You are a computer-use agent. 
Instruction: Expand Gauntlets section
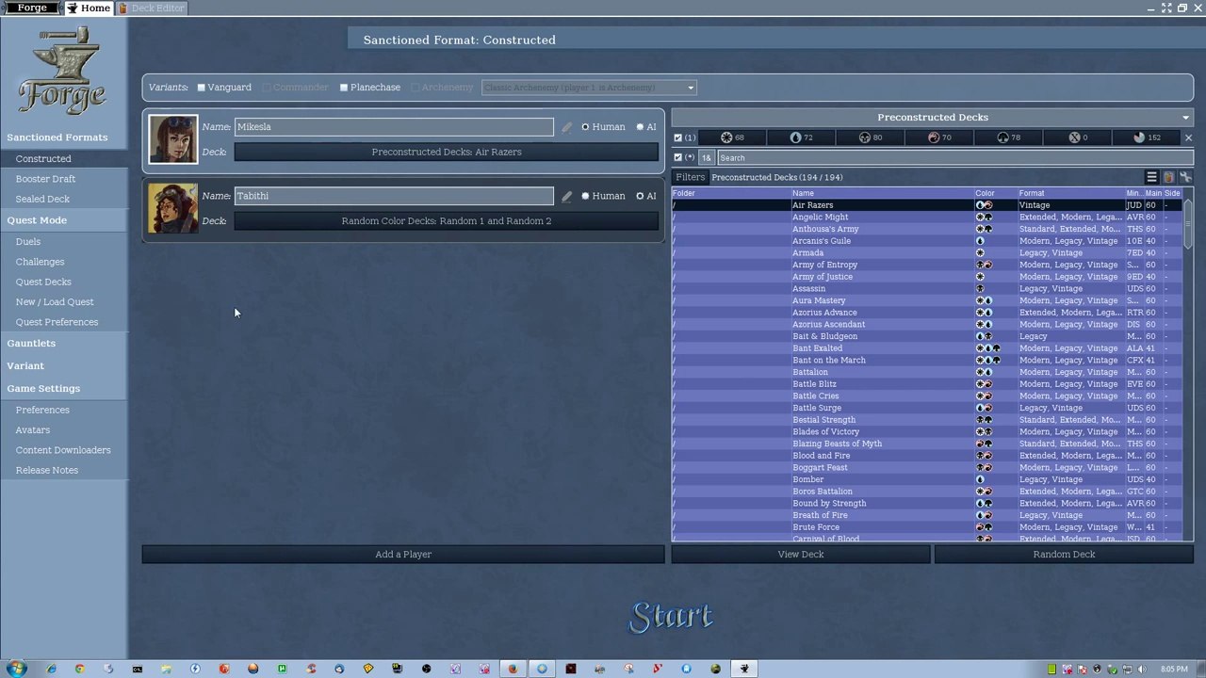31,344
